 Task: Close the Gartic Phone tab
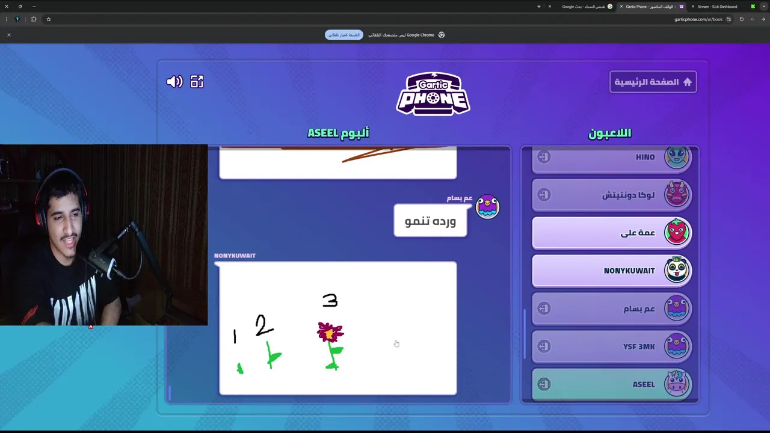click(621, 7)
